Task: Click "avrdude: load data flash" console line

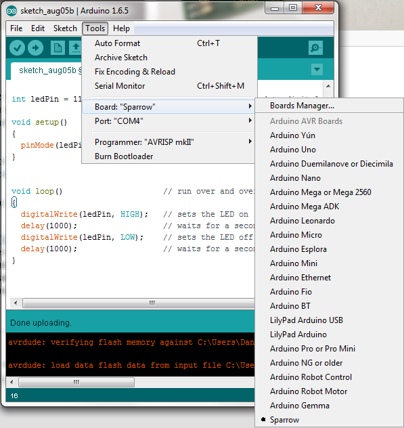Action: point(131,365)
